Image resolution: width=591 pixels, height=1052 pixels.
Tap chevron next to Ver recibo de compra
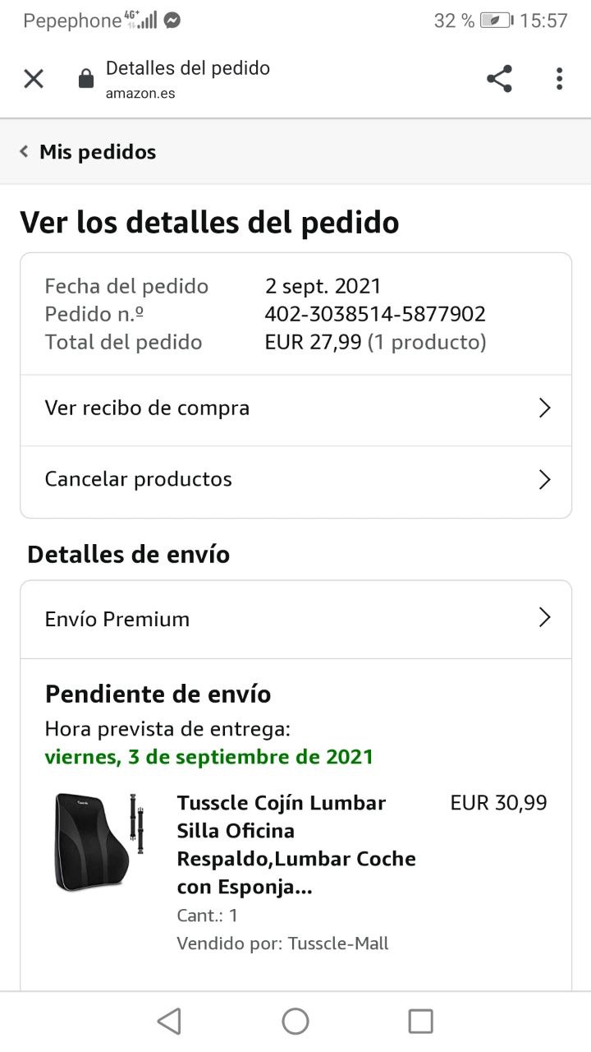coord(544,408)
